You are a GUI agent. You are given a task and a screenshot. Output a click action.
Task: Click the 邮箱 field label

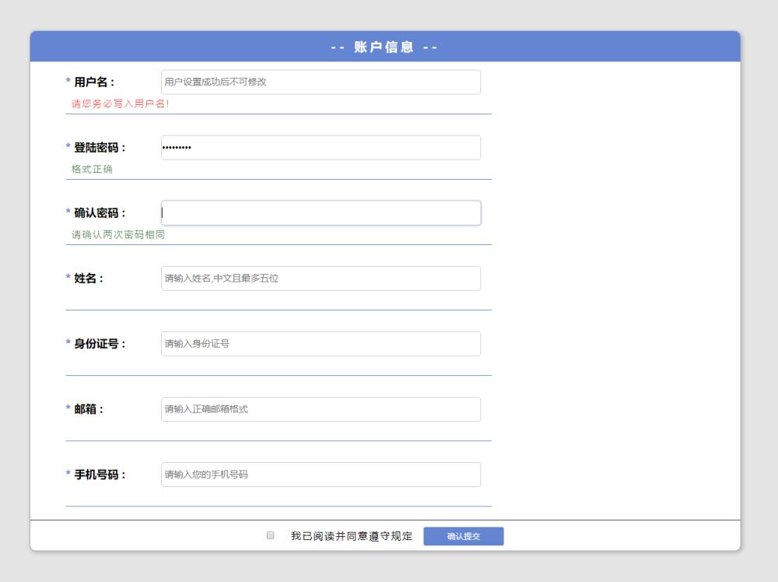(89, 409)
